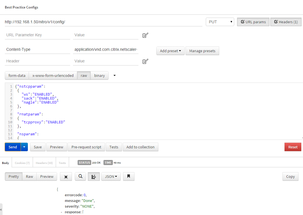Open the response search tool
This screenshot has height=215, width=303.
(x=80, y=176)
